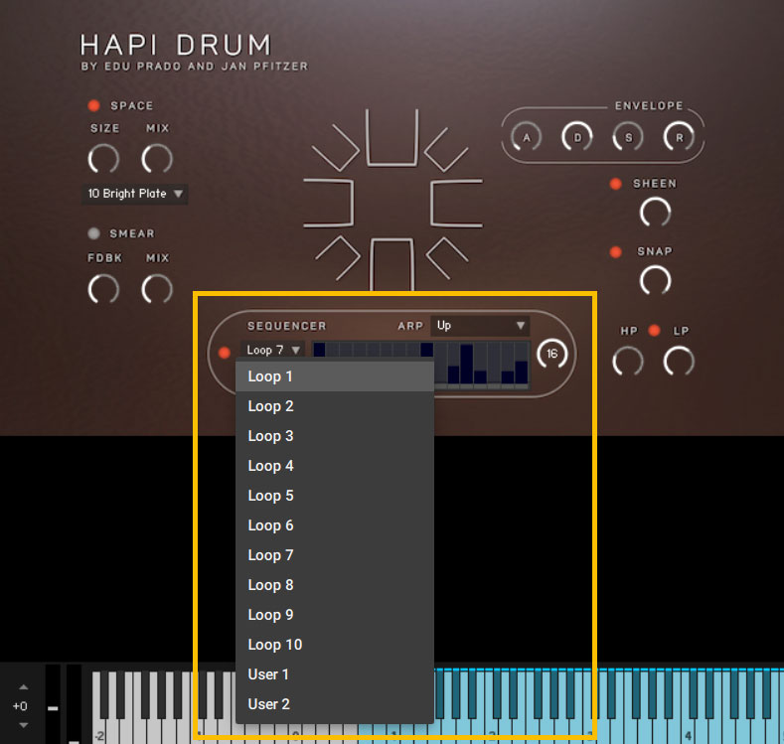Viewport: 784px width, 744px height.
Task: Open the ARP mode dropdown set to Up
Action: click(480, 326)
